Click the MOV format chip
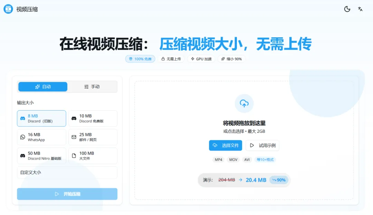373x215 pixels. coord(233,160)
